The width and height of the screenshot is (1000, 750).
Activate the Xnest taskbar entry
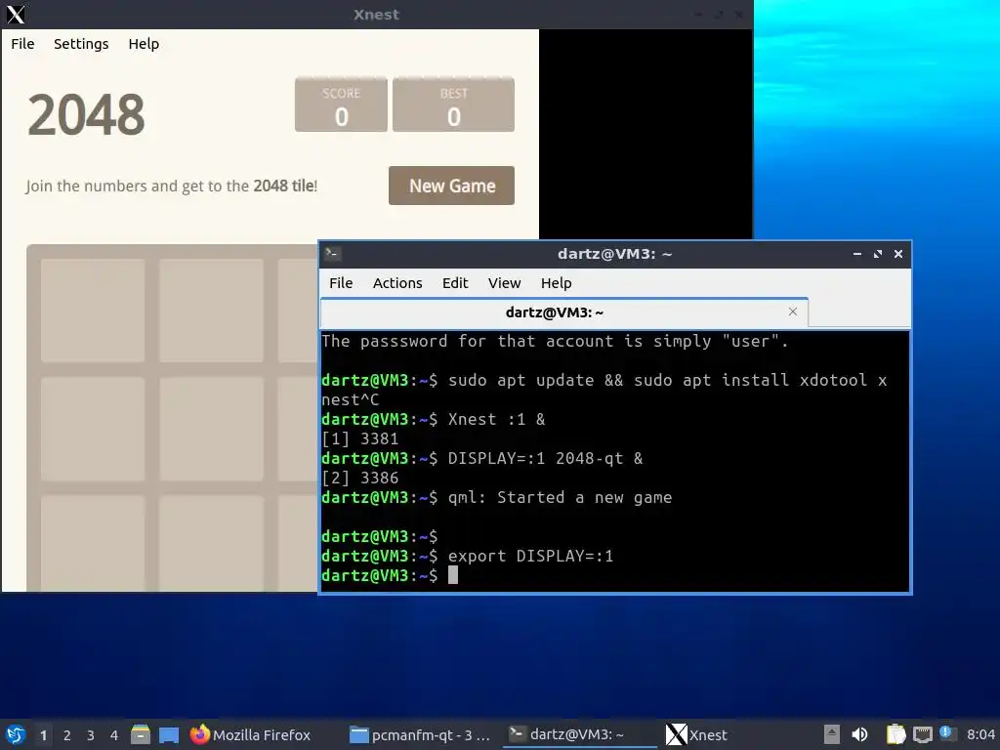(x=697, y=734)
